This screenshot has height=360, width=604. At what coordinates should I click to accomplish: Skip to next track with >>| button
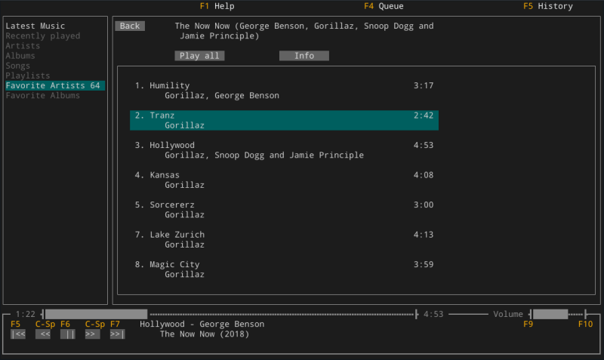tap(118, 334)
